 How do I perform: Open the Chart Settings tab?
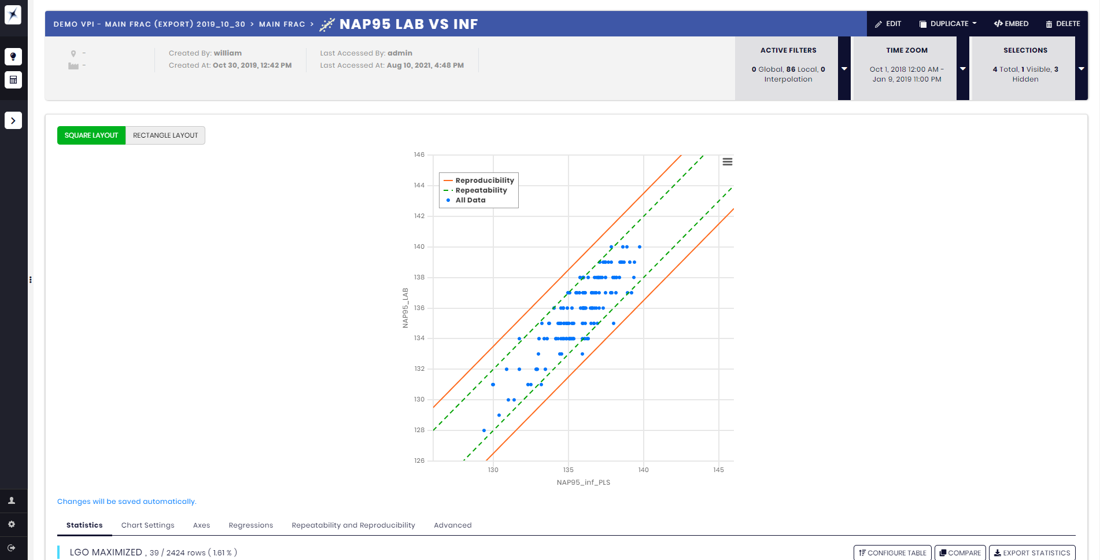pos(147,525)
